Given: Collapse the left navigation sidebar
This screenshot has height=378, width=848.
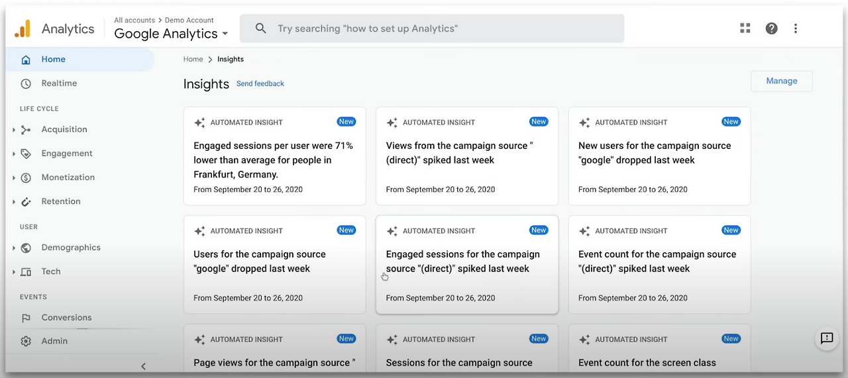Looking at the screenshot, I should tap(143, 366).
